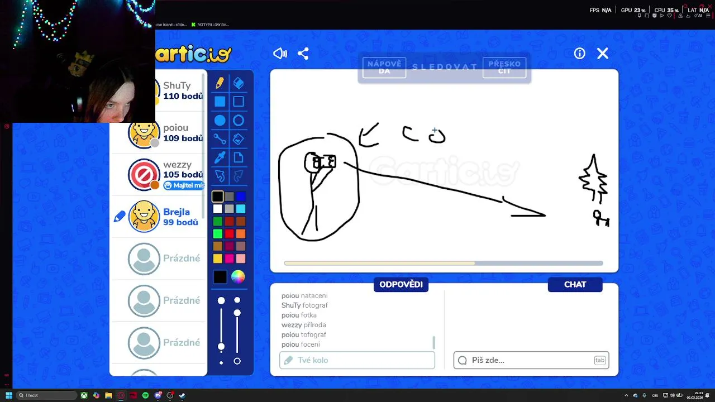Choose the outlined rectangle tool
Viewport: 715px width, 402px height.
pos(239,102)
